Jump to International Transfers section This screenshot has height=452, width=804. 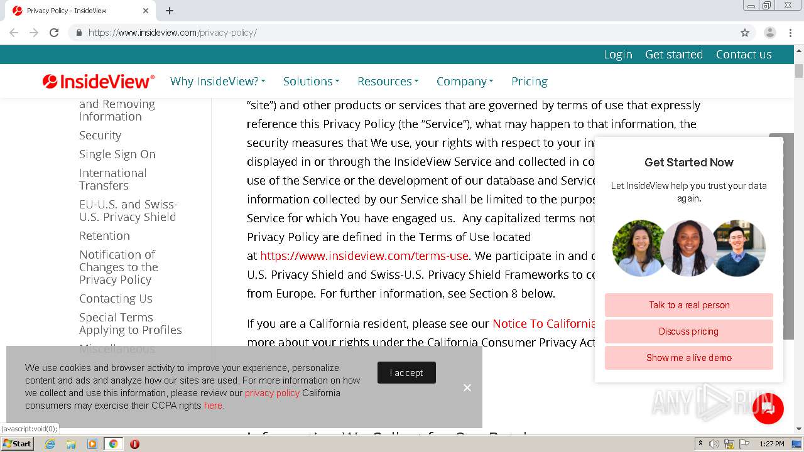click(113, 179)
